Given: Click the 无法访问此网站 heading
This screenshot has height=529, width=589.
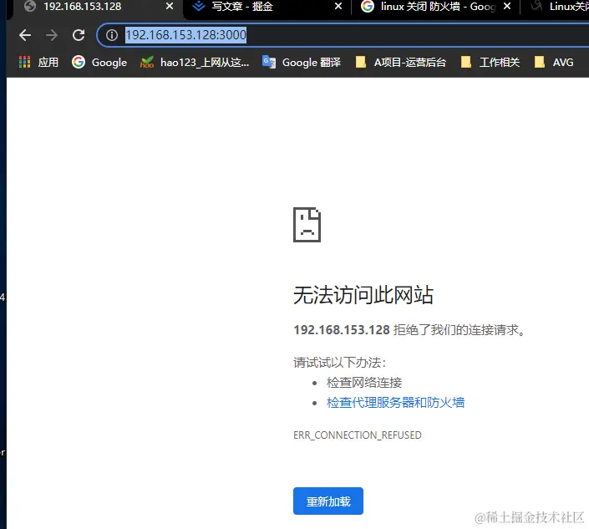Looking at the screenshot, I should coord(363,295).
